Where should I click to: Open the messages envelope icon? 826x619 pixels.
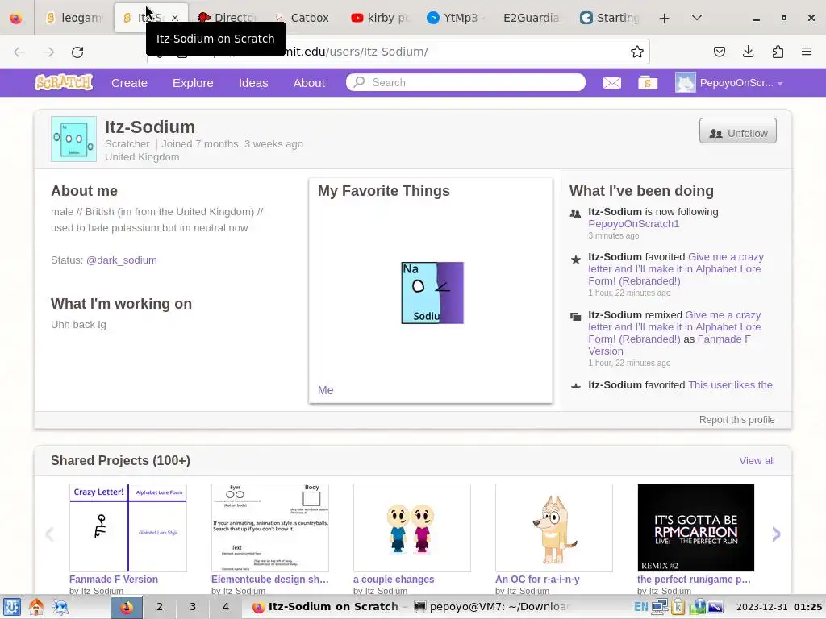click(611, 83)
